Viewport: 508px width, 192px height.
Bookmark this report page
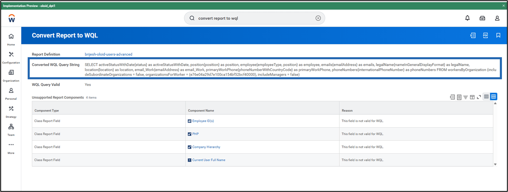point(498,35)
